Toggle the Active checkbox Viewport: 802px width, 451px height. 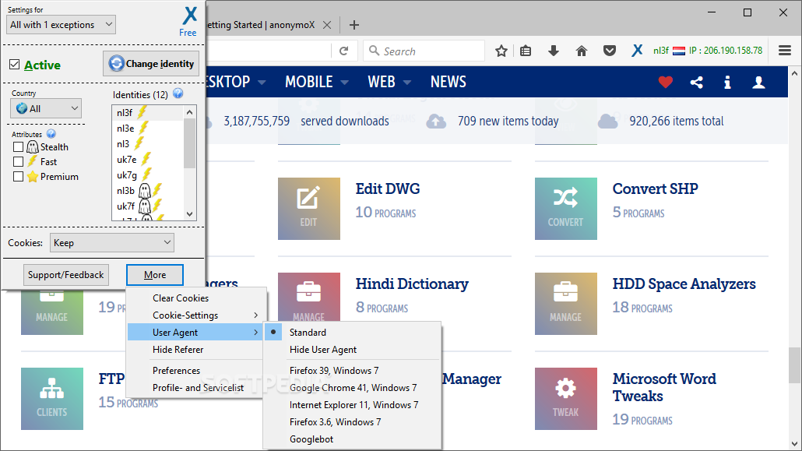(14, 65)
